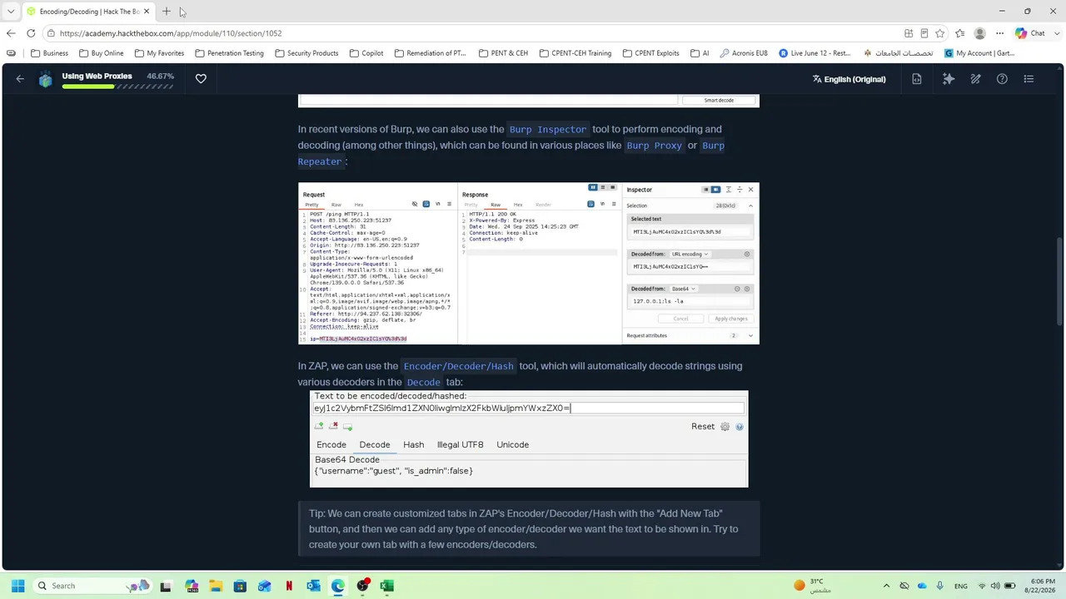Open the Buy Online bookmarks folder
Image resolution: width=1066 pixels, height=599 pixels.
[101, 53]
